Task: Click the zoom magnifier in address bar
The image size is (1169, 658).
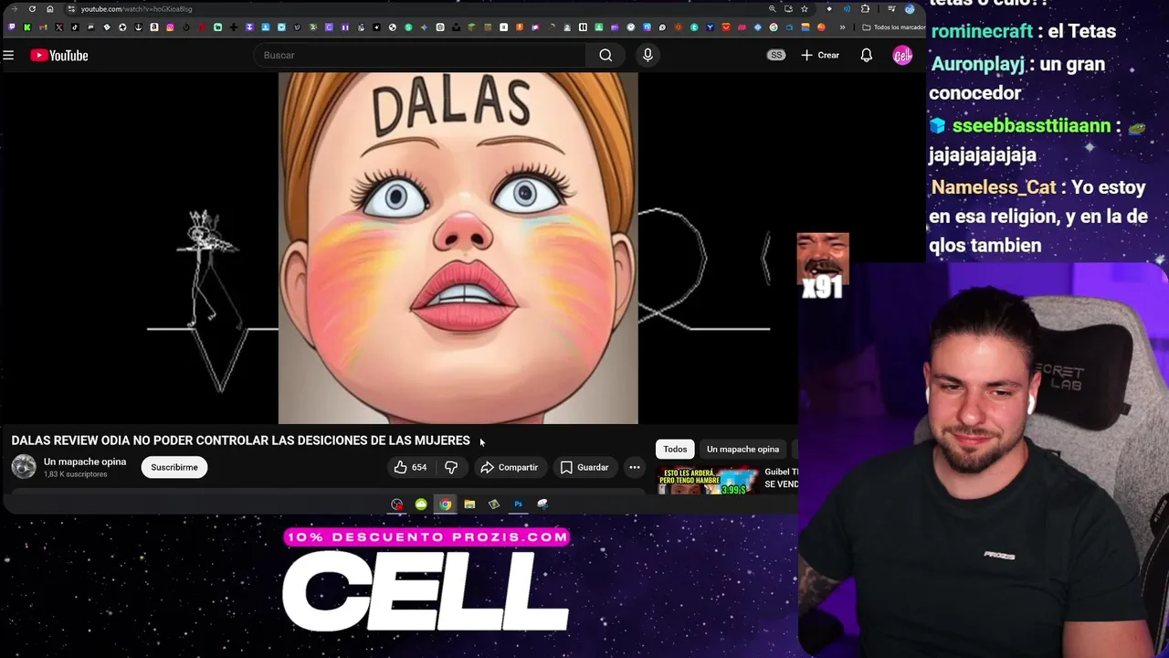Action: click(x=772, y=9)
